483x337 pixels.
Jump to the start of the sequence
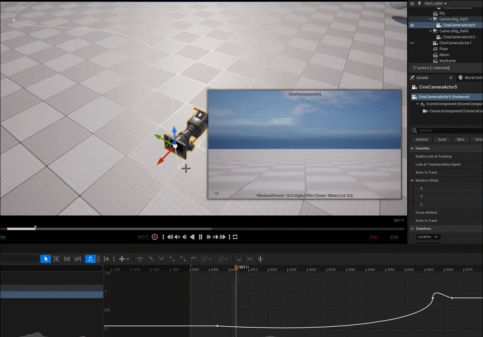coord(170,237)
